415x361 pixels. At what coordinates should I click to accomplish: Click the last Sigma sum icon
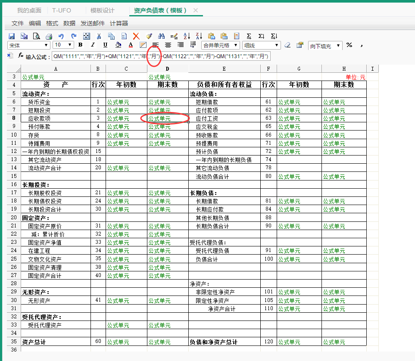click(274, 36)
